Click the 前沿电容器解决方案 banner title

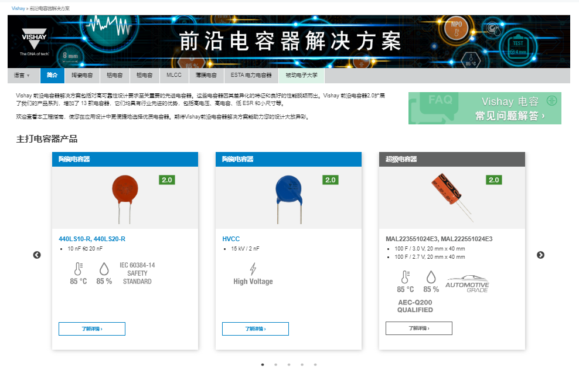click(290, 41)
